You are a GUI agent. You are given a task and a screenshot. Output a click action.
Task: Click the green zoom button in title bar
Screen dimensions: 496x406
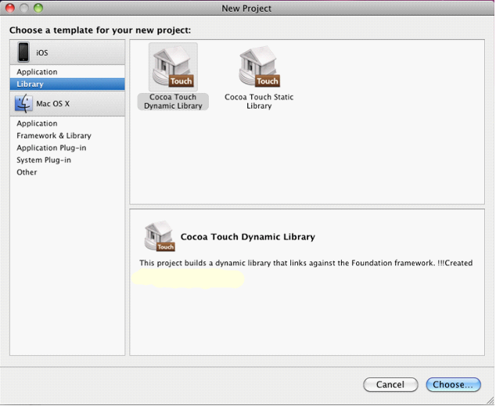38,8
